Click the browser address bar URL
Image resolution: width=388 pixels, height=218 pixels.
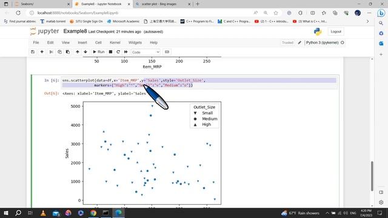click(x=78, y=13)
